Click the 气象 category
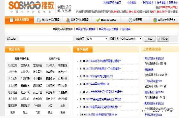Screen dimensions: 179x118 (x=38, y=112)
